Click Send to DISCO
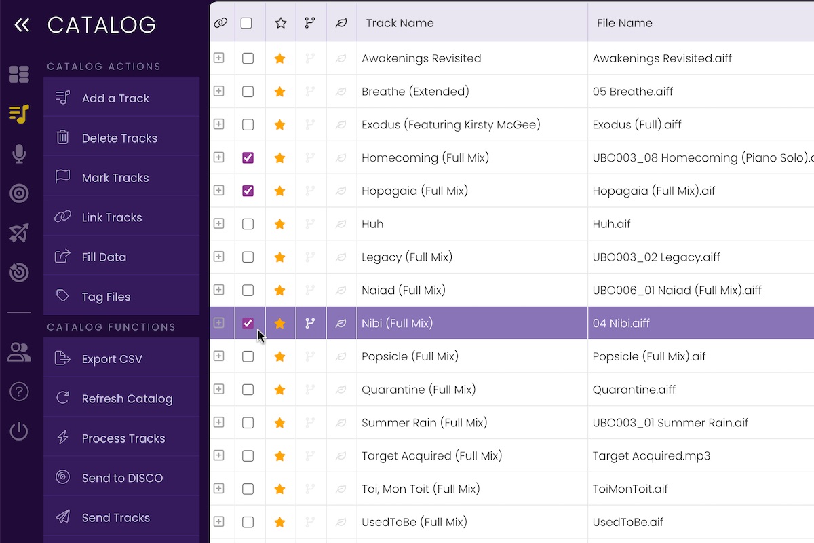814x543 pixels. [121, 478]
